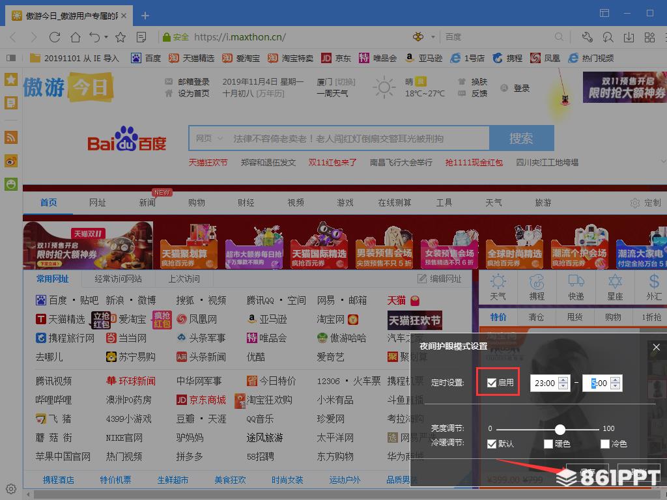Click the brightness slider handle
Image resolution: width=667 pixels, height=500 pixels.
(560, 429)
